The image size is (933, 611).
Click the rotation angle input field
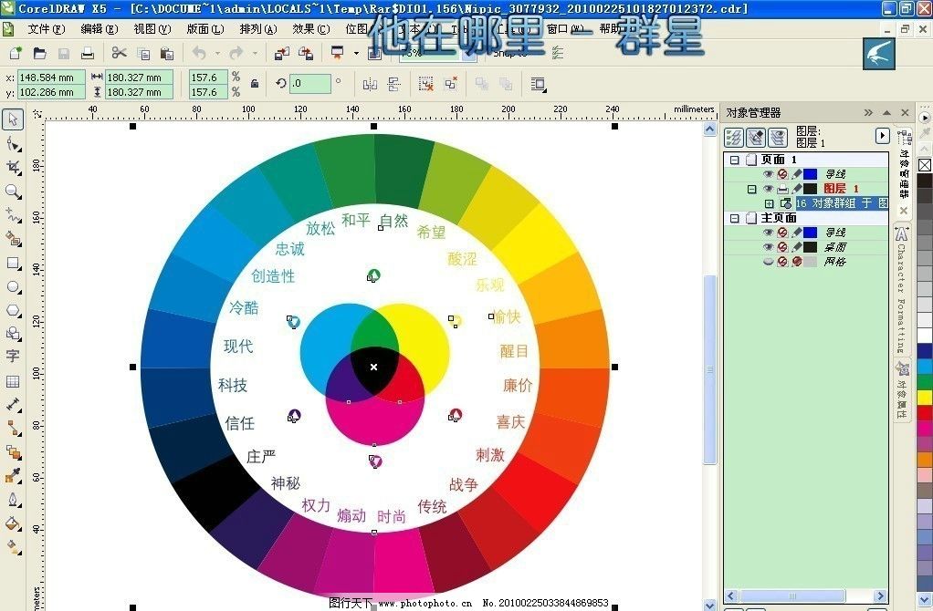click(x=310, y=84)
